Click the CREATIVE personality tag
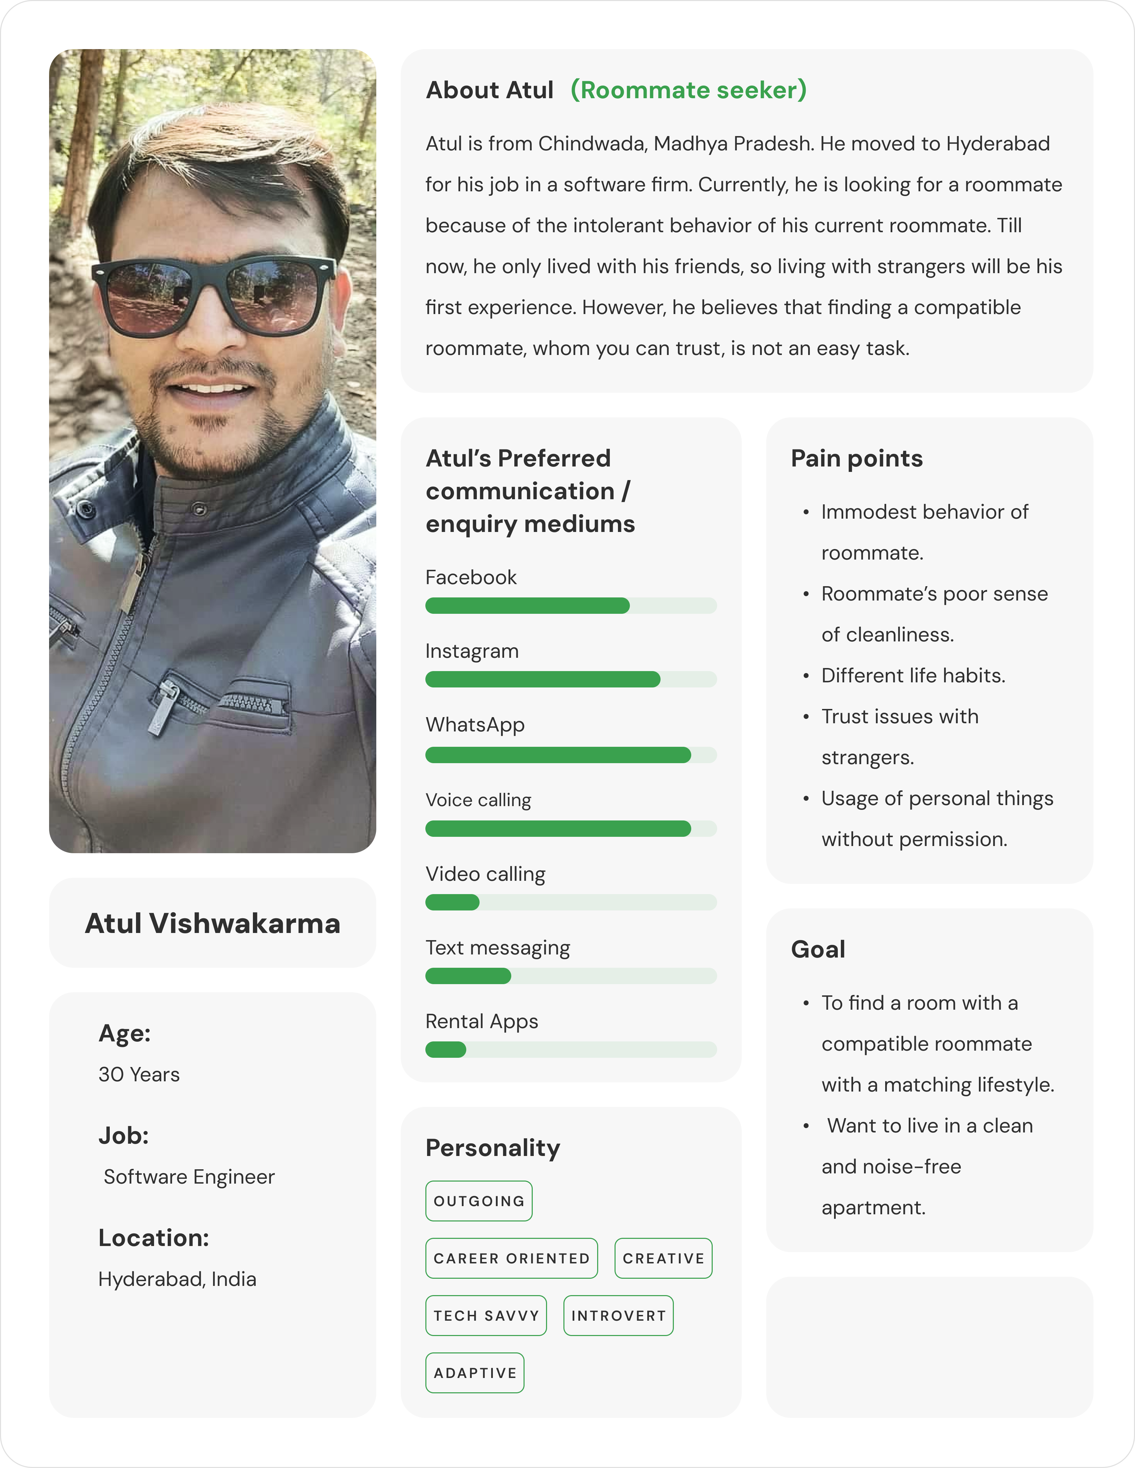Screen dimensions: 1135x1468 [x=663, y=1258]
